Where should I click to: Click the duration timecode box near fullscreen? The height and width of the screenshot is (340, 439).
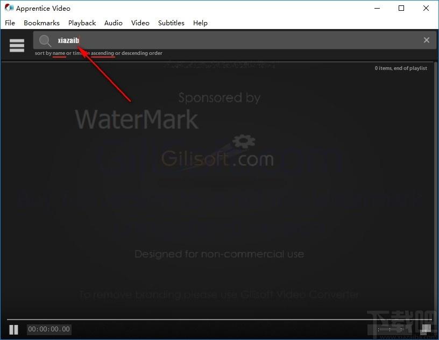coord(390,330)
